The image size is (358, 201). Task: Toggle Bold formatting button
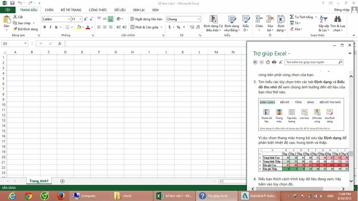45,27
